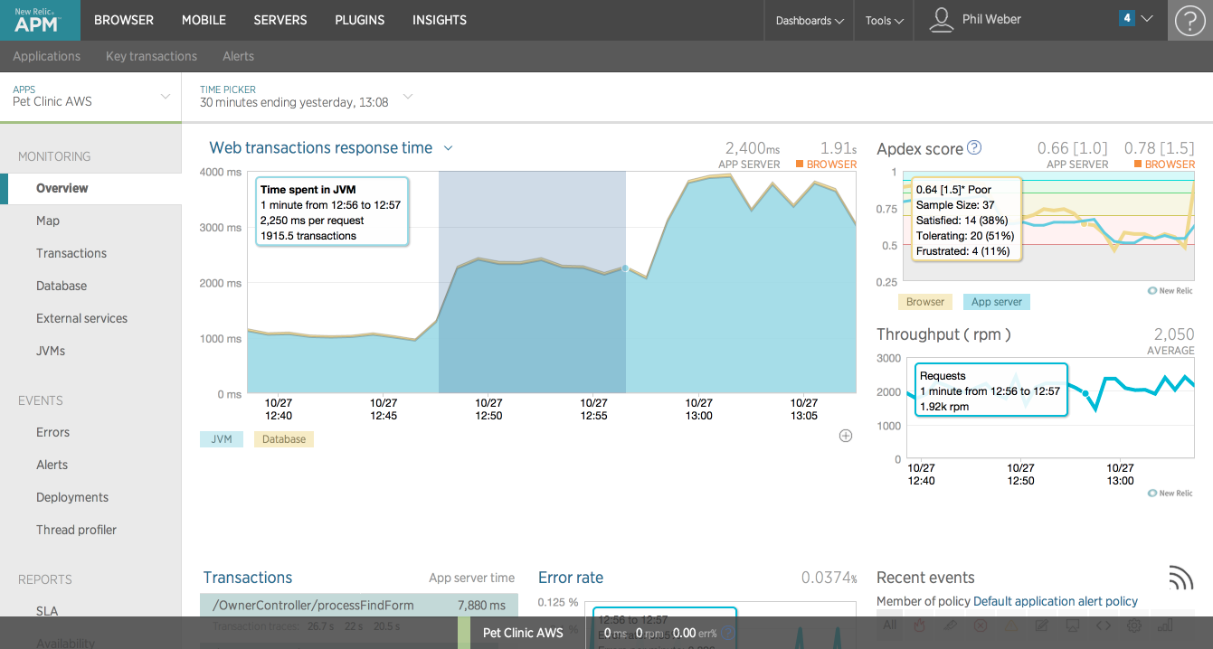The image size is (1213, 649).
Task: Open the Recent events RSS feed icon
Action: [x=1180, y=578]
